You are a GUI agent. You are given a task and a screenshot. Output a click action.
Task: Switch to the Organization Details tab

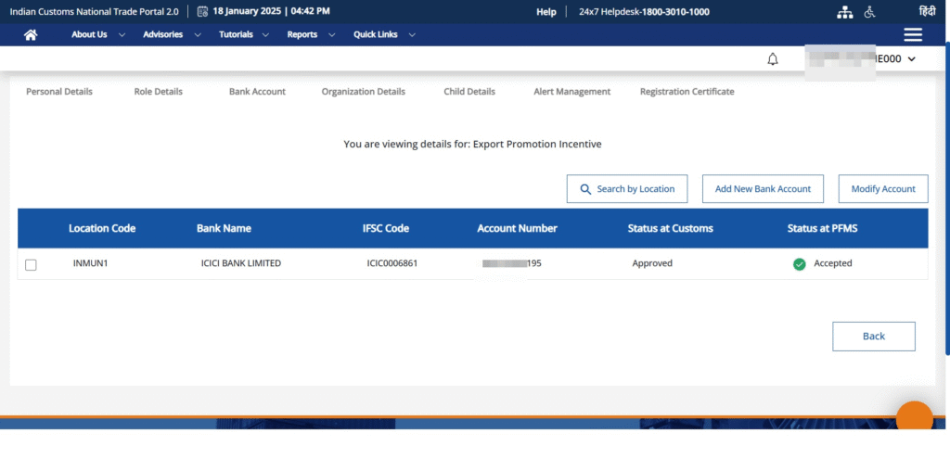pyautogui.click(x=363, y=92)
